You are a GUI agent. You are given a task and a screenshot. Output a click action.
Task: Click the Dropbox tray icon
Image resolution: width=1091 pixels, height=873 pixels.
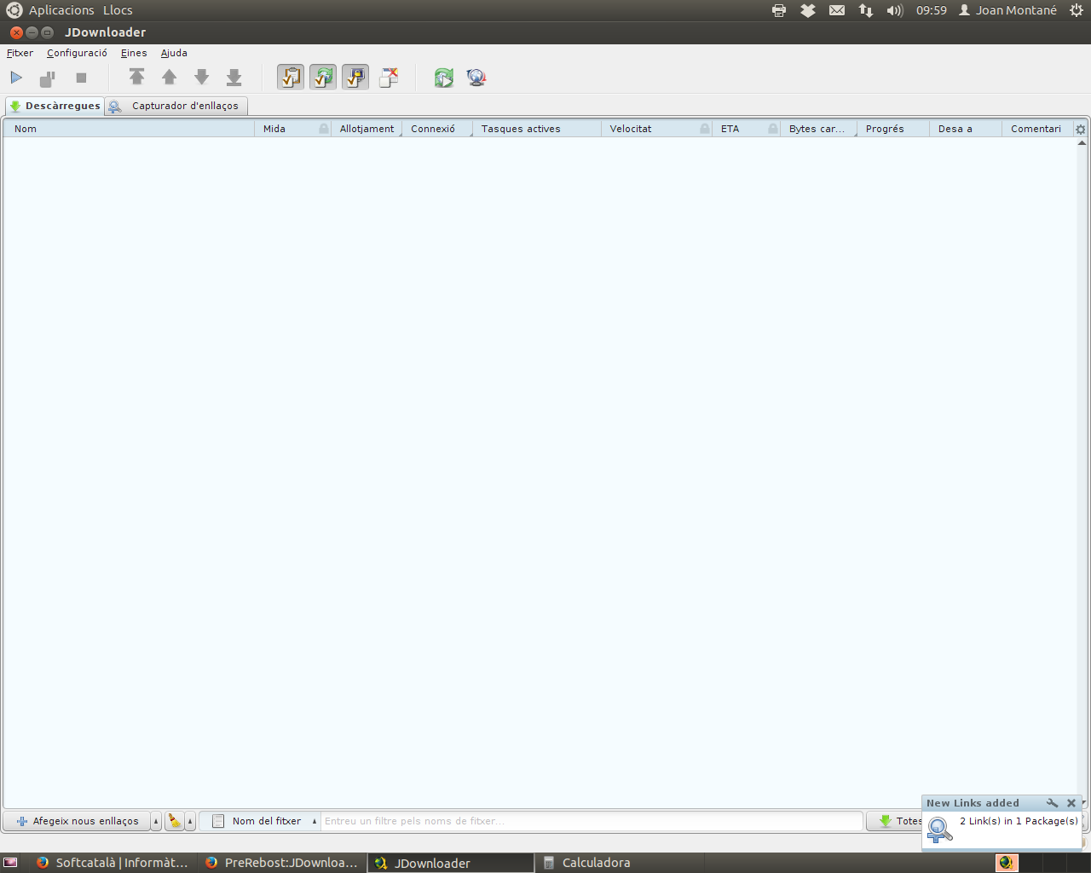[x=808, y=10]
